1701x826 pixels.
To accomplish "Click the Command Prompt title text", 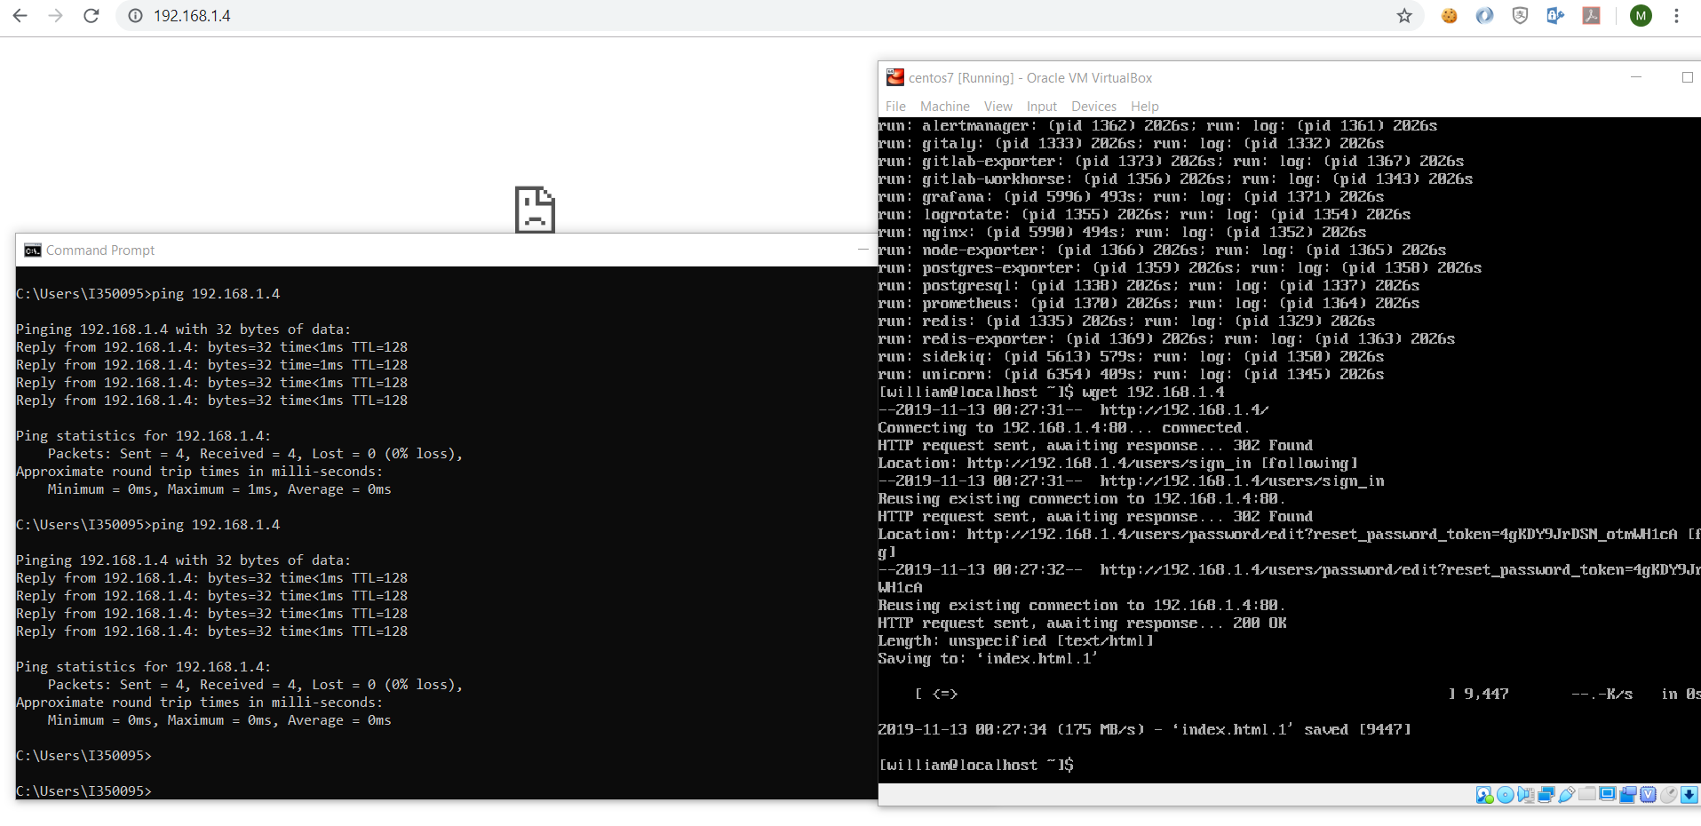I will 100,250.
